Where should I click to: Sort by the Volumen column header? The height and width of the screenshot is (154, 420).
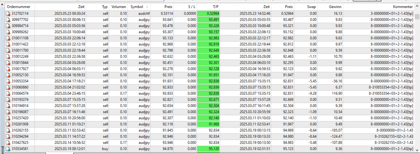point(119,7)
